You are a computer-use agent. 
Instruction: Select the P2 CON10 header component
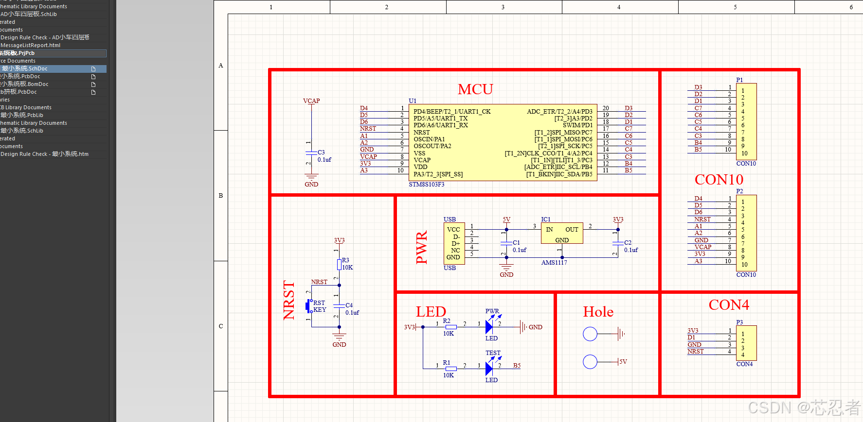(x=746, y=233)
